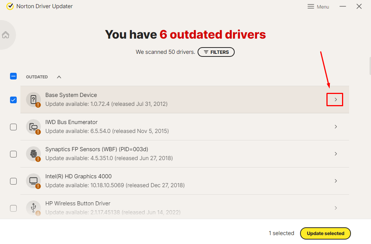Click 'We scanned 50 drivers.' text
Viewport: 371px width, 244px height.
(x=165, y=52)
